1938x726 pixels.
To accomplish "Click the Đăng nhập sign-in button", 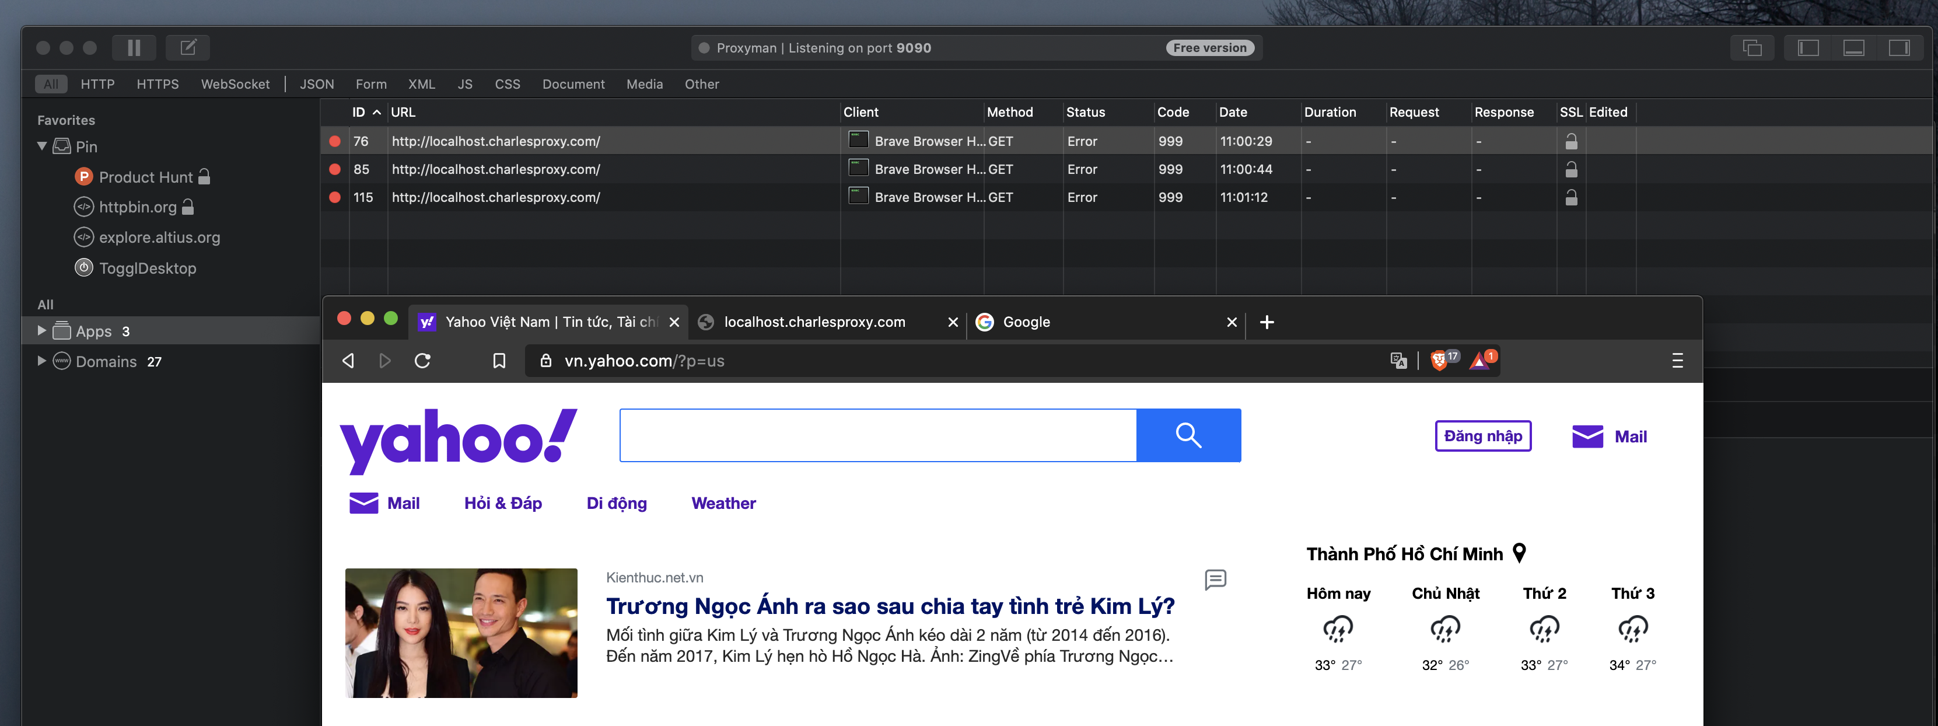I will 1482,437.
